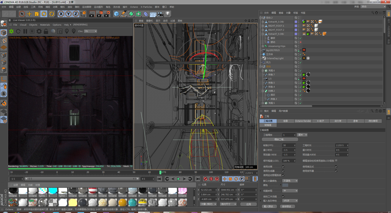Start Octane render in Live Viewer
Image resolution: width=391 pixels, height=213 pixels.
tap(11, 31)
